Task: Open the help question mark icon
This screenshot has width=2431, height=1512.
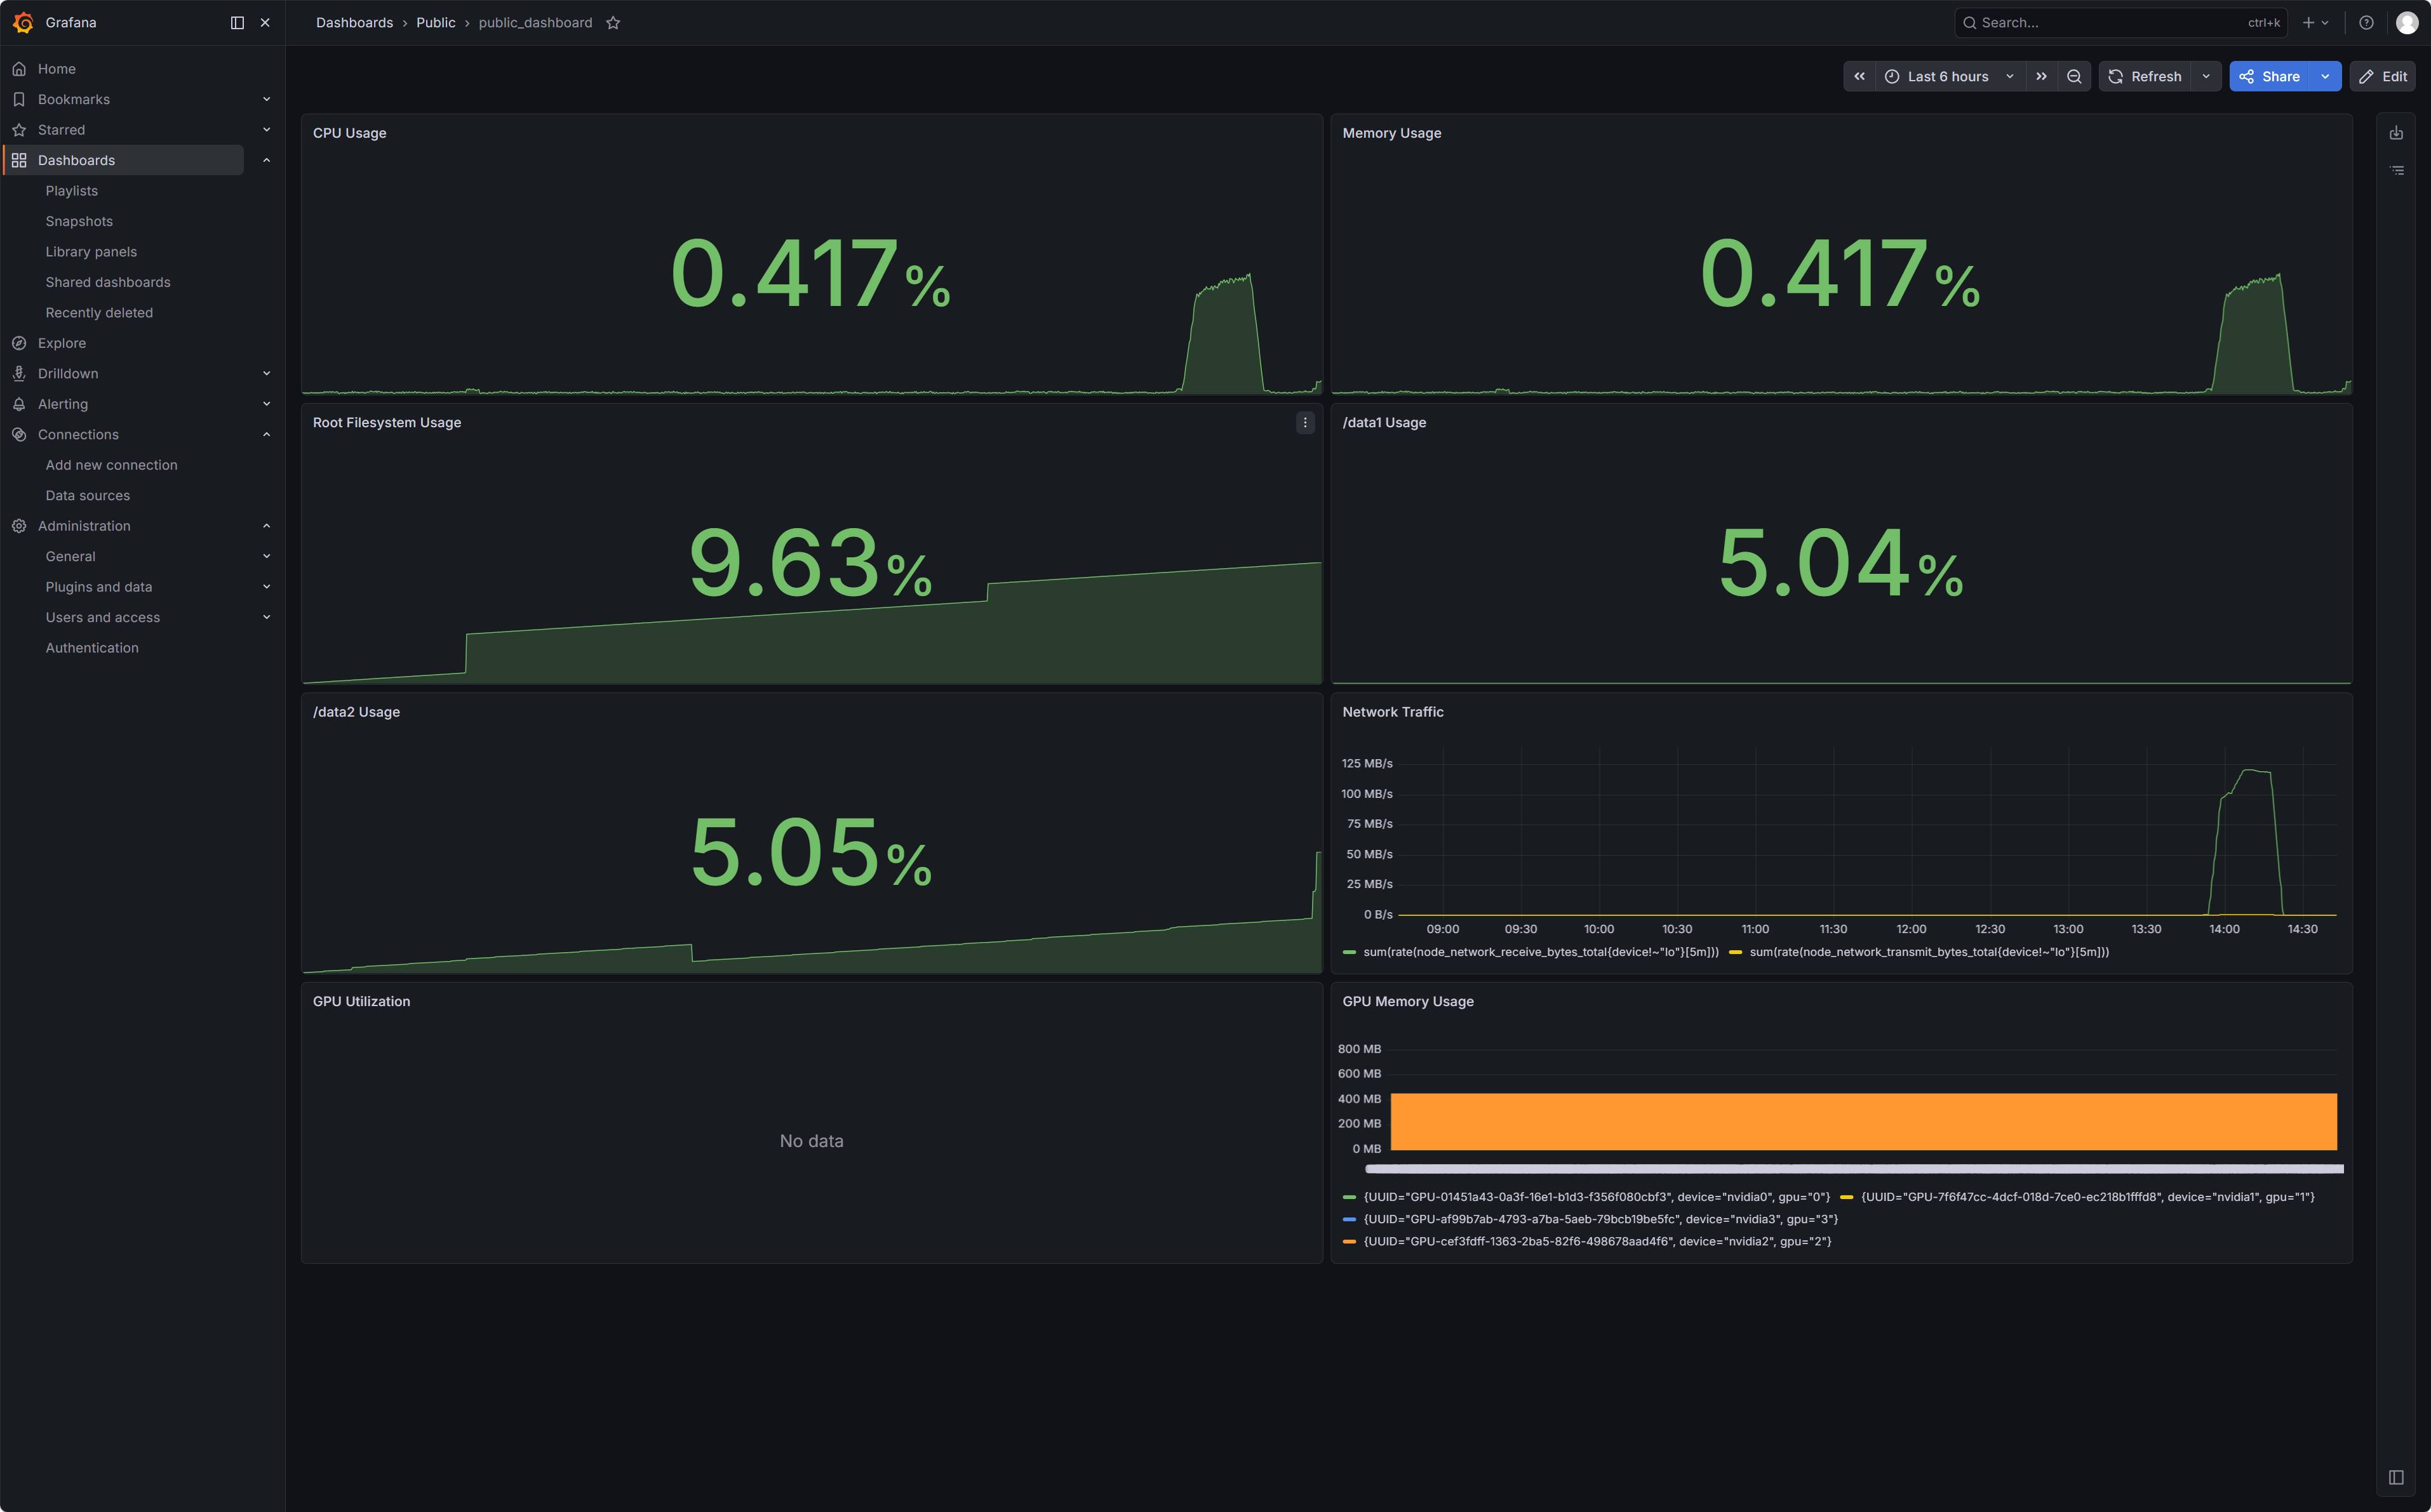Action: (2366, 23)
